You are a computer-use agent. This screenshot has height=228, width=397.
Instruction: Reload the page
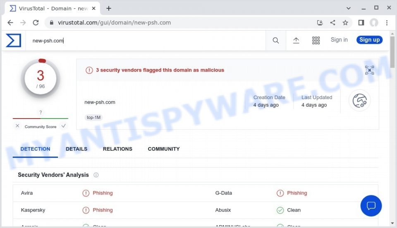[x=36, y=23]
